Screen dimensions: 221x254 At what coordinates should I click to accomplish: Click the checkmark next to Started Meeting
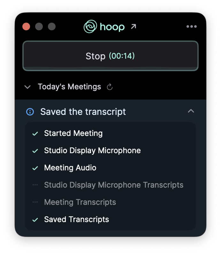35,134
